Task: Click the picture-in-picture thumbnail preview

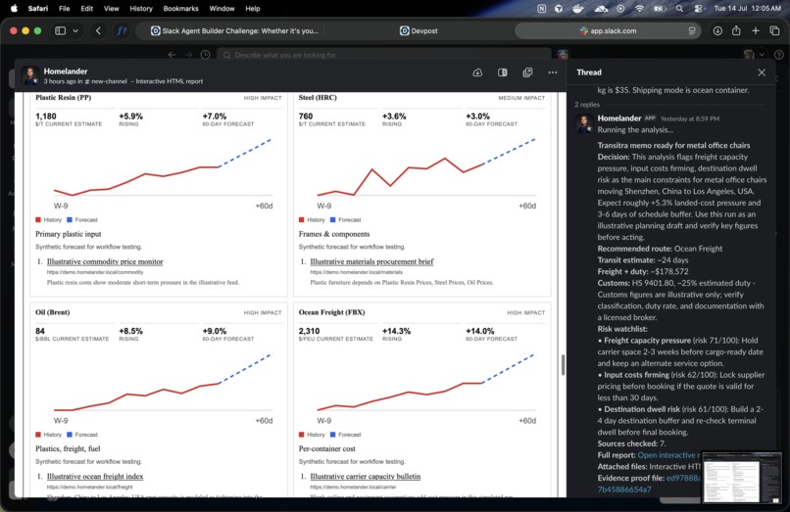Action: click(742, 478)
